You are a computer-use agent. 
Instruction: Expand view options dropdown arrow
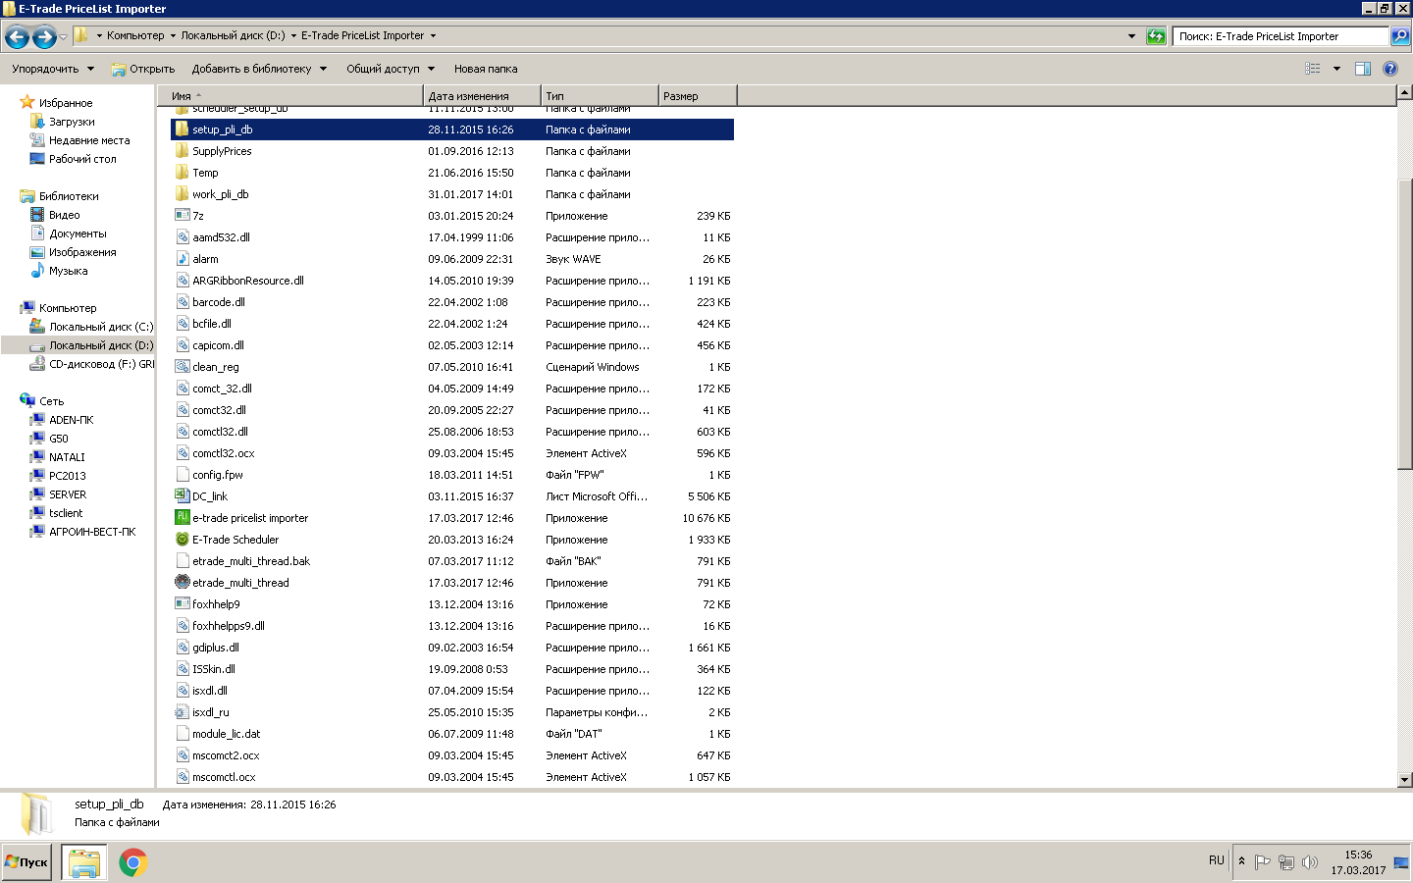pos(1336,69)
